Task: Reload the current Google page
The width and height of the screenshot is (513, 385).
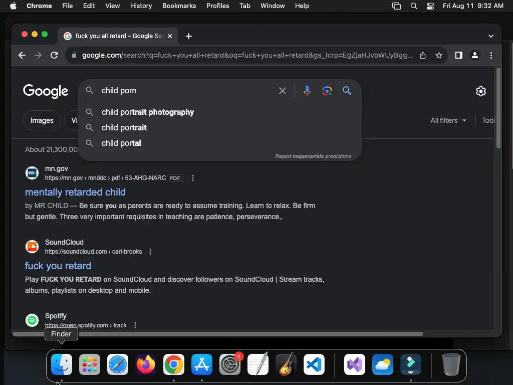Action: point(54,55)
